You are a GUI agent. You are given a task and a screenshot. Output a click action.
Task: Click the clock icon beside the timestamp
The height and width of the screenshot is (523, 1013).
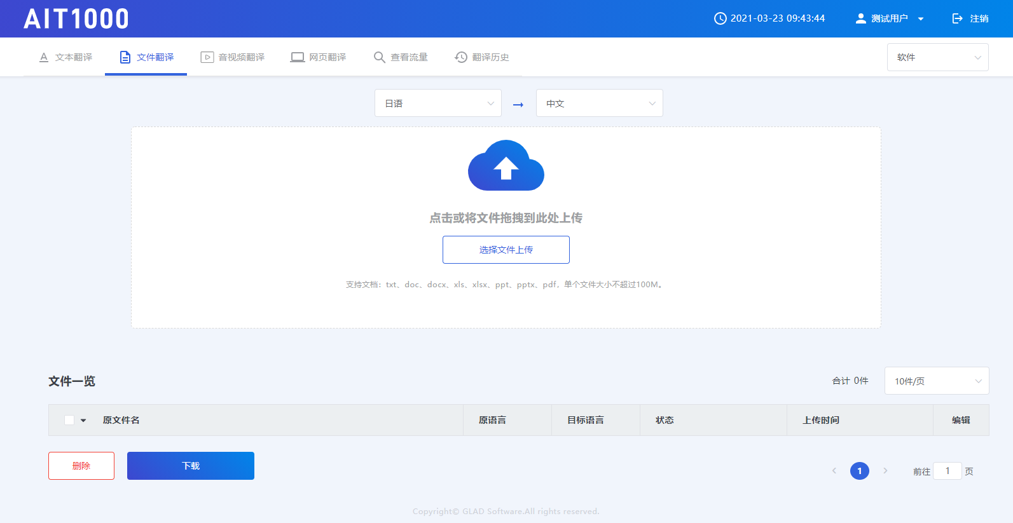pyautogui.click(x=720, y=18)
